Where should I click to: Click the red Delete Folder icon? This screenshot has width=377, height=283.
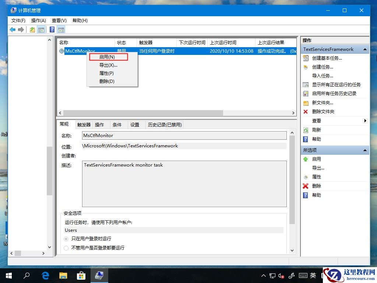306,111
